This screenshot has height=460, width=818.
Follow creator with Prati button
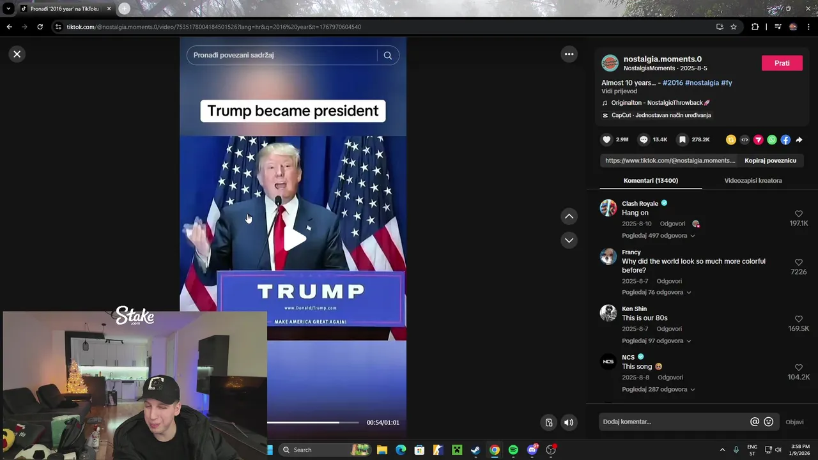pyautogui.click(x=782, y=63)
